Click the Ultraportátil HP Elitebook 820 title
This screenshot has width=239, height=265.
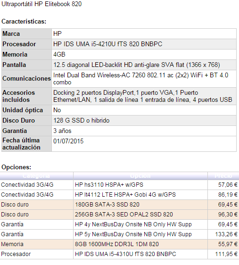[41, 4]
